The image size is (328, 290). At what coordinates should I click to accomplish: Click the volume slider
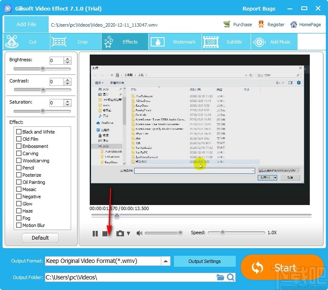pyautogui.click(x=164, y=233)
